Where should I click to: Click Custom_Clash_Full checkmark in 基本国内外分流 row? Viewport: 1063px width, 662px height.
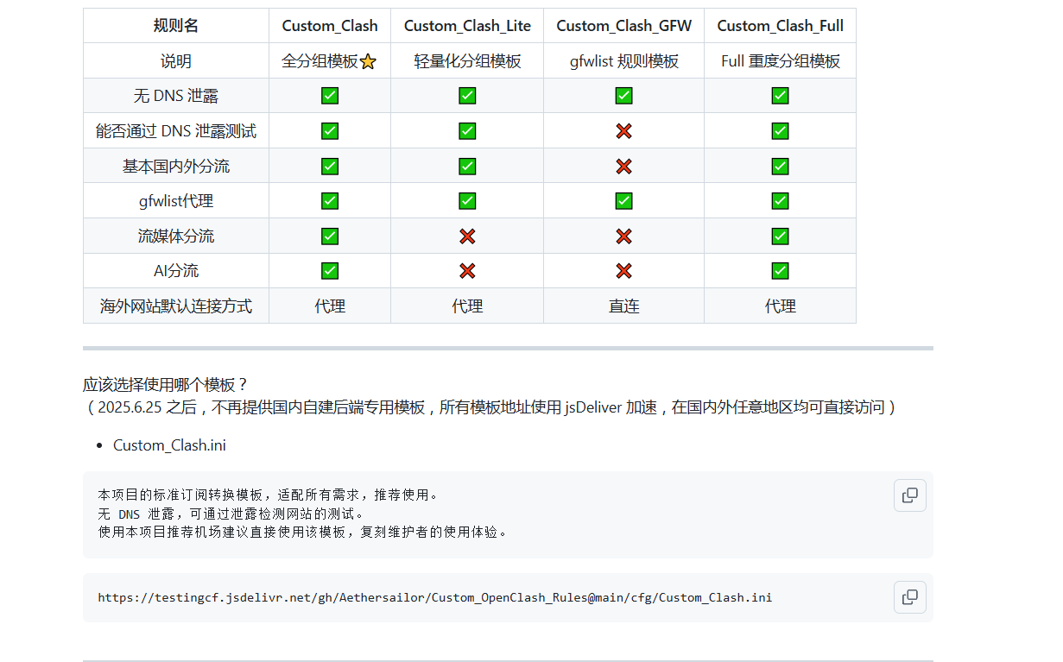[780, 166]
